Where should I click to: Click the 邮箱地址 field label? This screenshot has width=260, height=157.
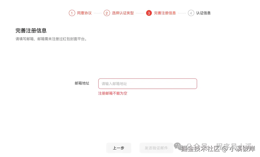[82, 83]
